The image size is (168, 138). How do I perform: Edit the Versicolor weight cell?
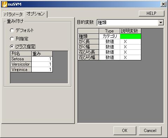[x=42, y=64]
